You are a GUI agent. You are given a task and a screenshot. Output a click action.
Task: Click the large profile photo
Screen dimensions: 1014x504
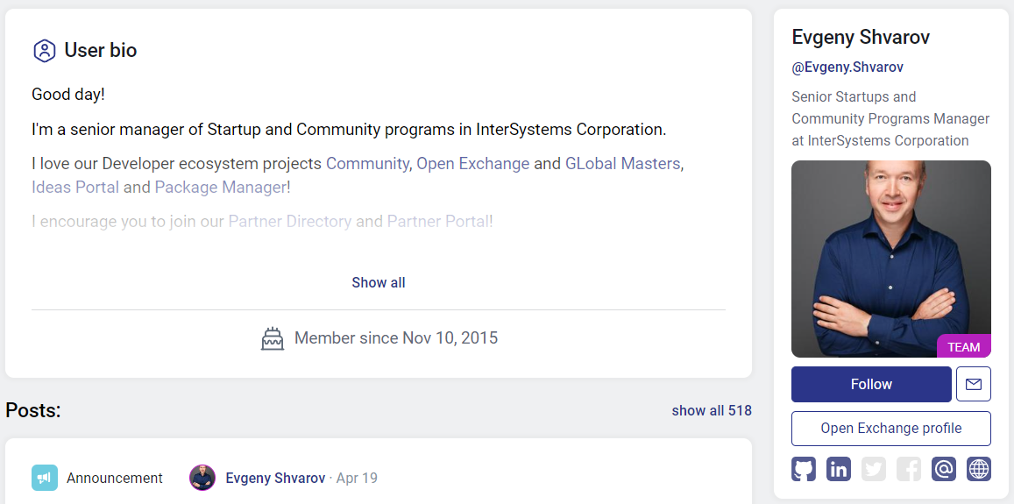point(890,259)
